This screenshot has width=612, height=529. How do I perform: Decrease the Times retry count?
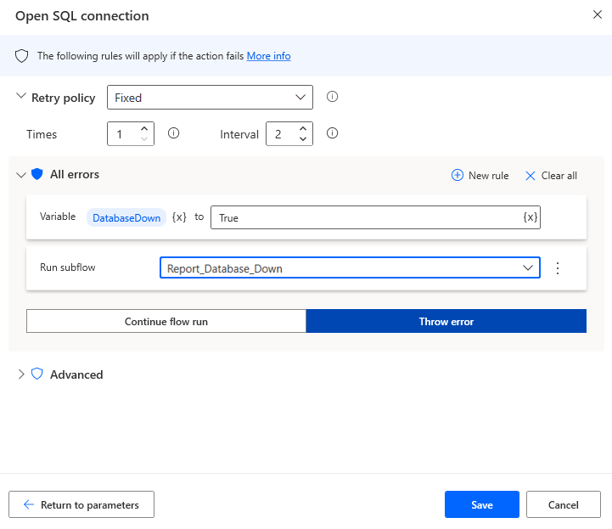[x=144, y=139]
